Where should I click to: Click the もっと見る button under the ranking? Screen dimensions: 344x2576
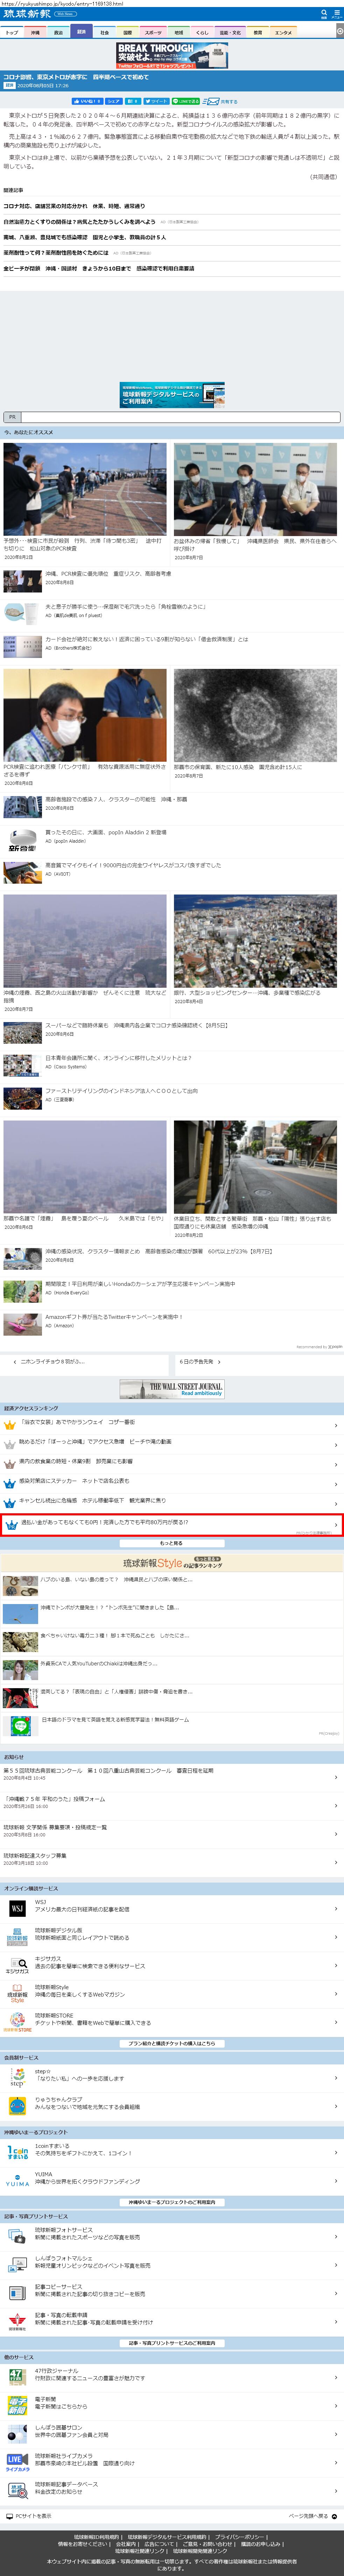coord(172,1543)
